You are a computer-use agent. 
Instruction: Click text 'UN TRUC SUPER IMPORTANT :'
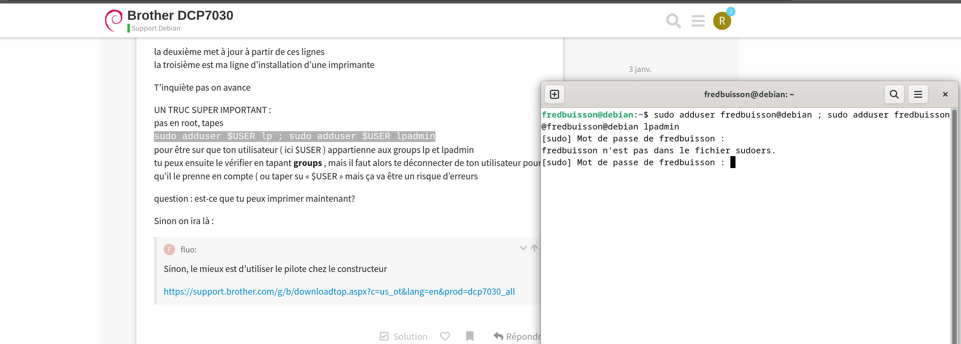coord(213,110)
